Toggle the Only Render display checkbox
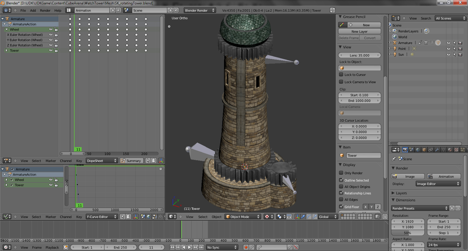This screenshot has height=251, width=468. (341, 173)
